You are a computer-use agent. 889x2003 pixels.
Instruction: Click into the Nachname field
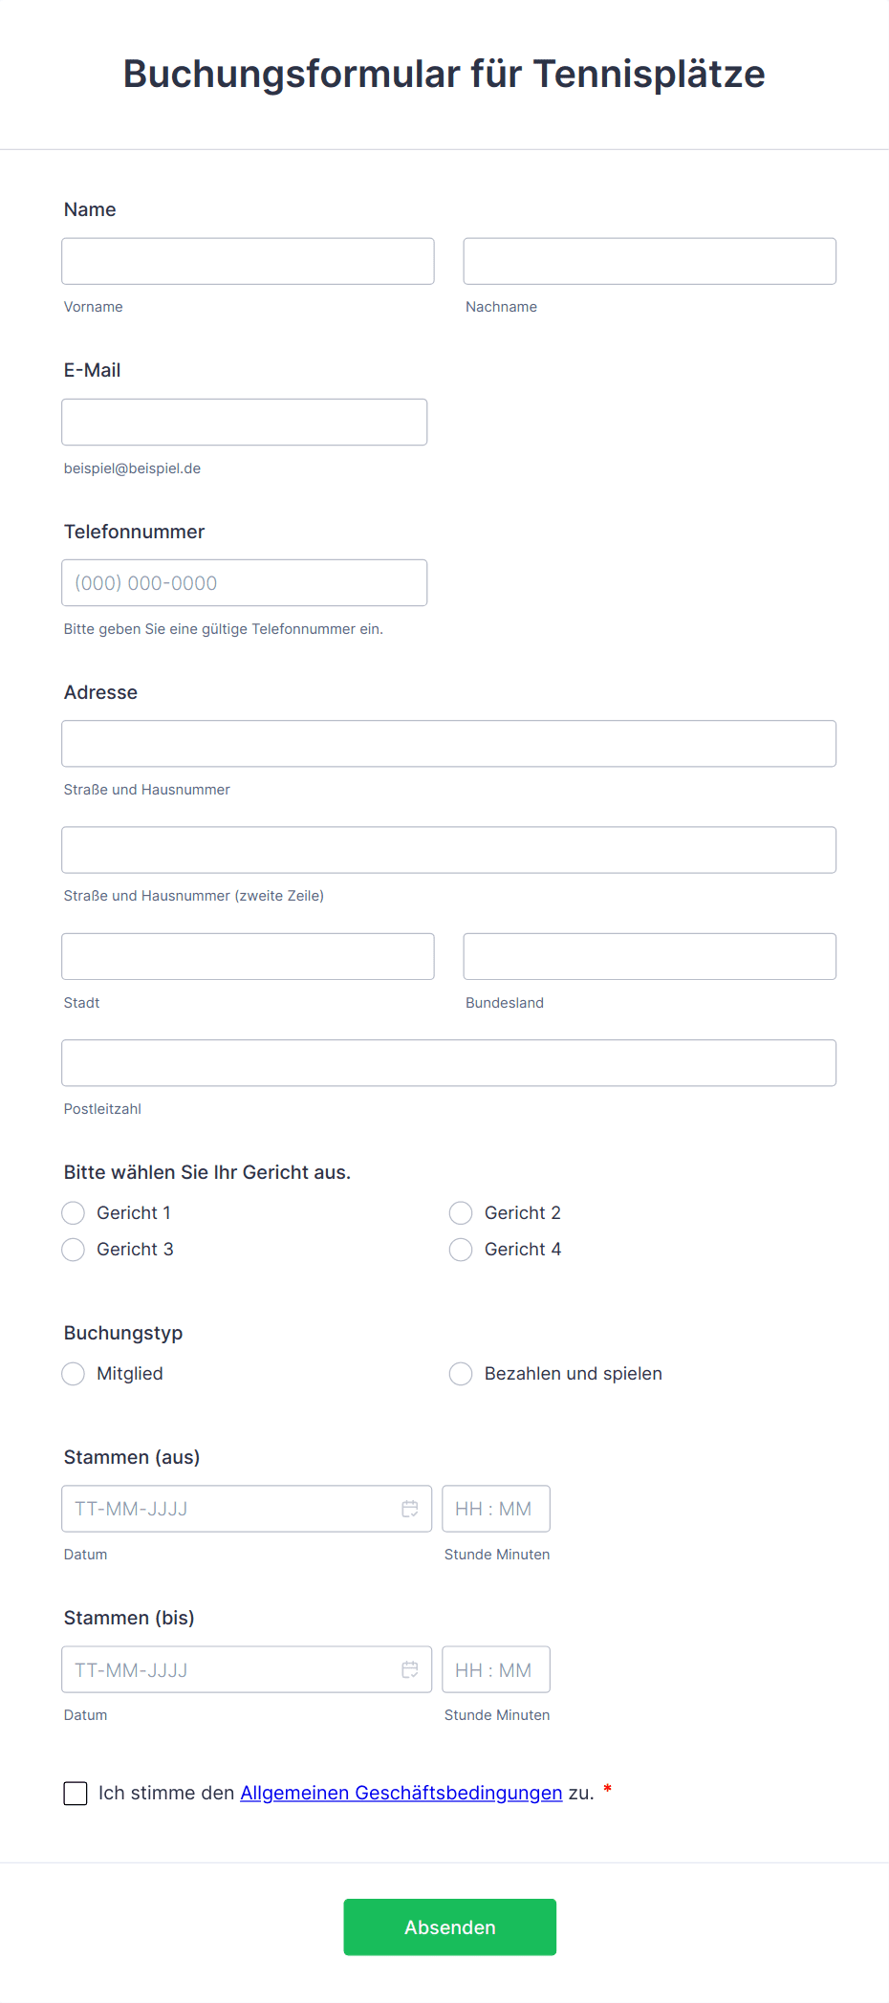pos(649,261)
